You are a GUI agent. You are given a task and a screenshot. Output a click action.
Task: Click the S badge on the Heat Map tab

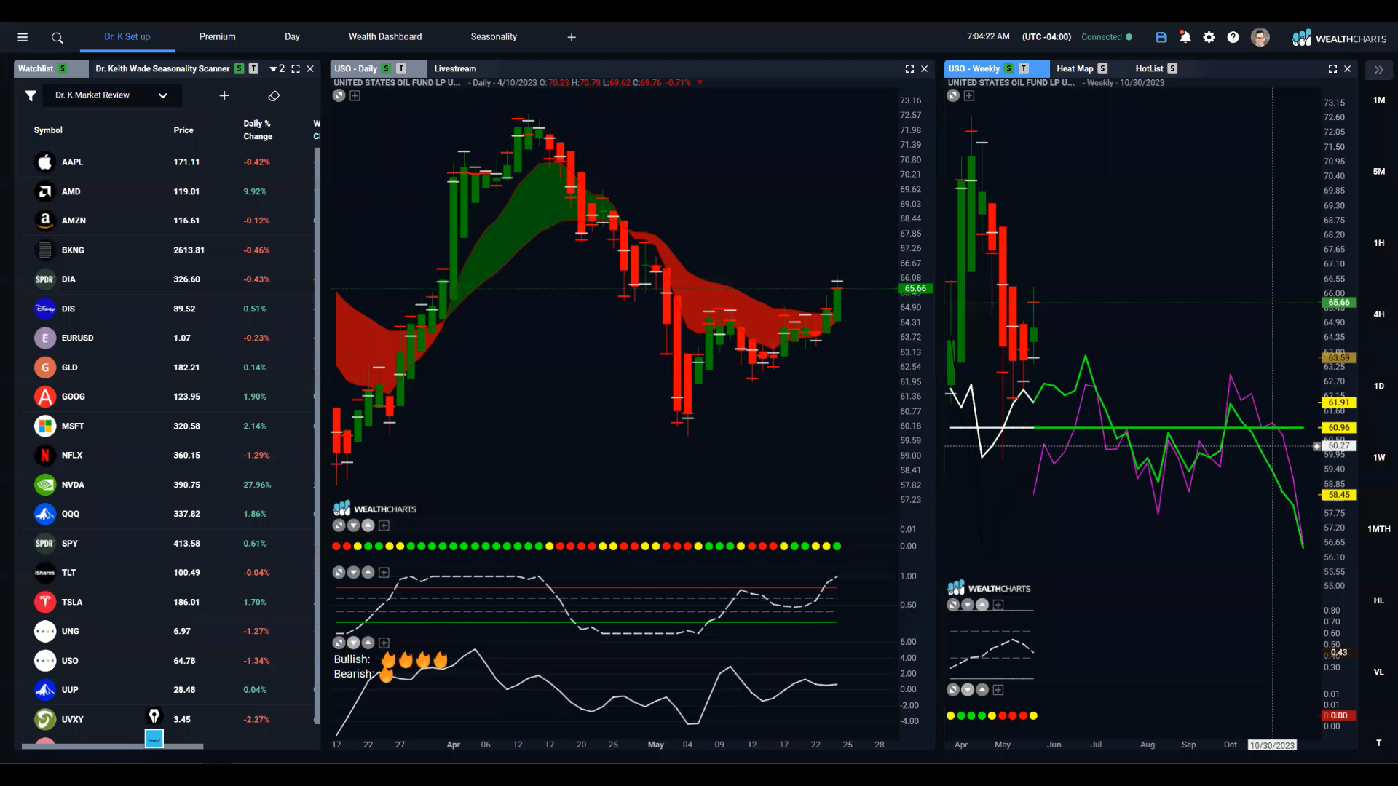pyautogui.click(x=1102, y=68)
